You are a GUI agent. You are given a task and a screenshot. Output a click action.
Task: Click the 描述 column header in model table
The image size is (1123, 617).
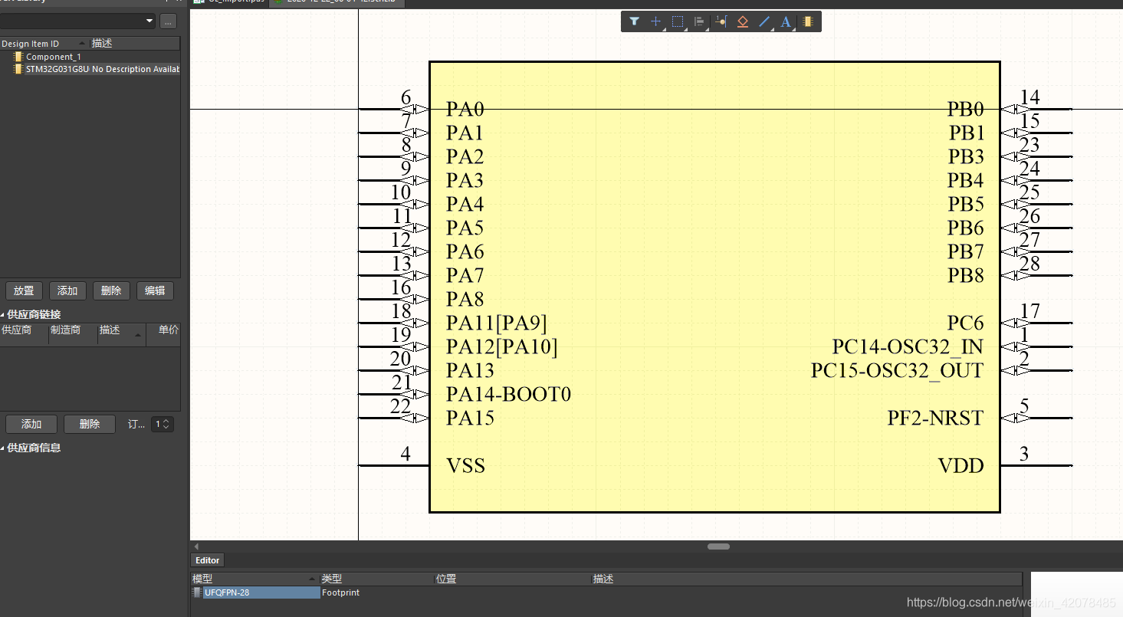(806, 579)
